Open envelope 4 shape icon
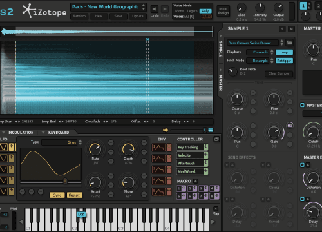 tap(158, 180)
